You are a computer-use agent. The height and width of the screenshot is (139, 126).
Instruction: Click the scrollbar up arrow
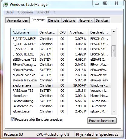(114, 31)
